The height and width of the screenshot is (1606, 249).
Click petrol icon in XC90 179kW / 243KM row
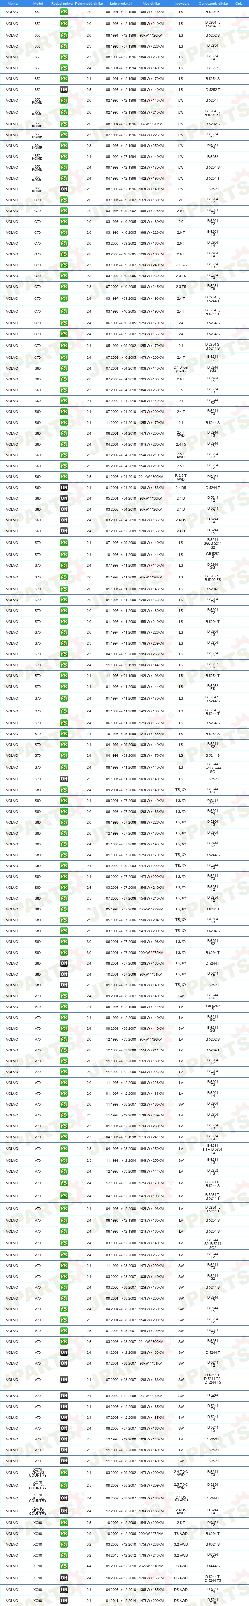(64, 1555)
